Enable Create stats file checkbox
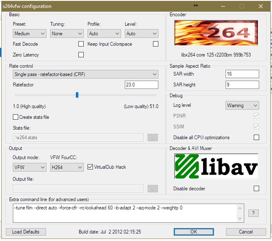The width and height of the screenshot is (272, 241). point(15,117)
